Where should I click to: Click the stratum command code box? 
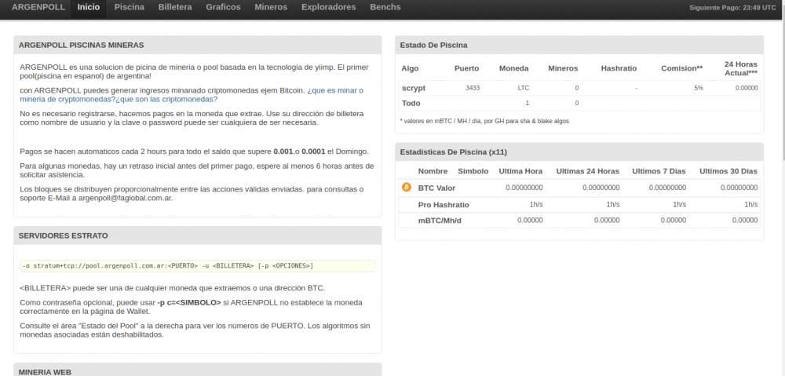(x=198, y=266)
